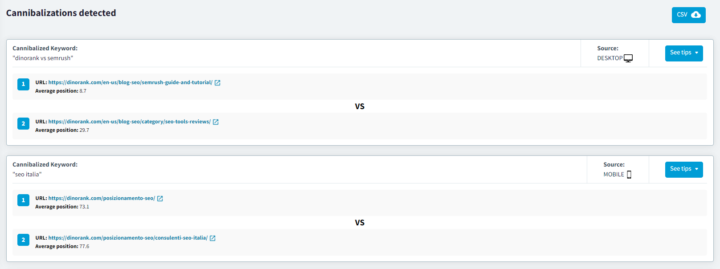Click the "seo italia" keyword text
This screenshot has width=720, height=269.
tap(27, 175)
